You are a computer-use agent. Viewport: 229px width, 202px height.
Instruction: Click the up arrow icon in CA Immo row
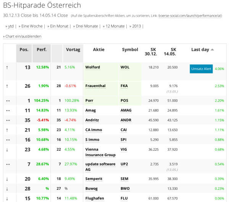coord(7,130)
